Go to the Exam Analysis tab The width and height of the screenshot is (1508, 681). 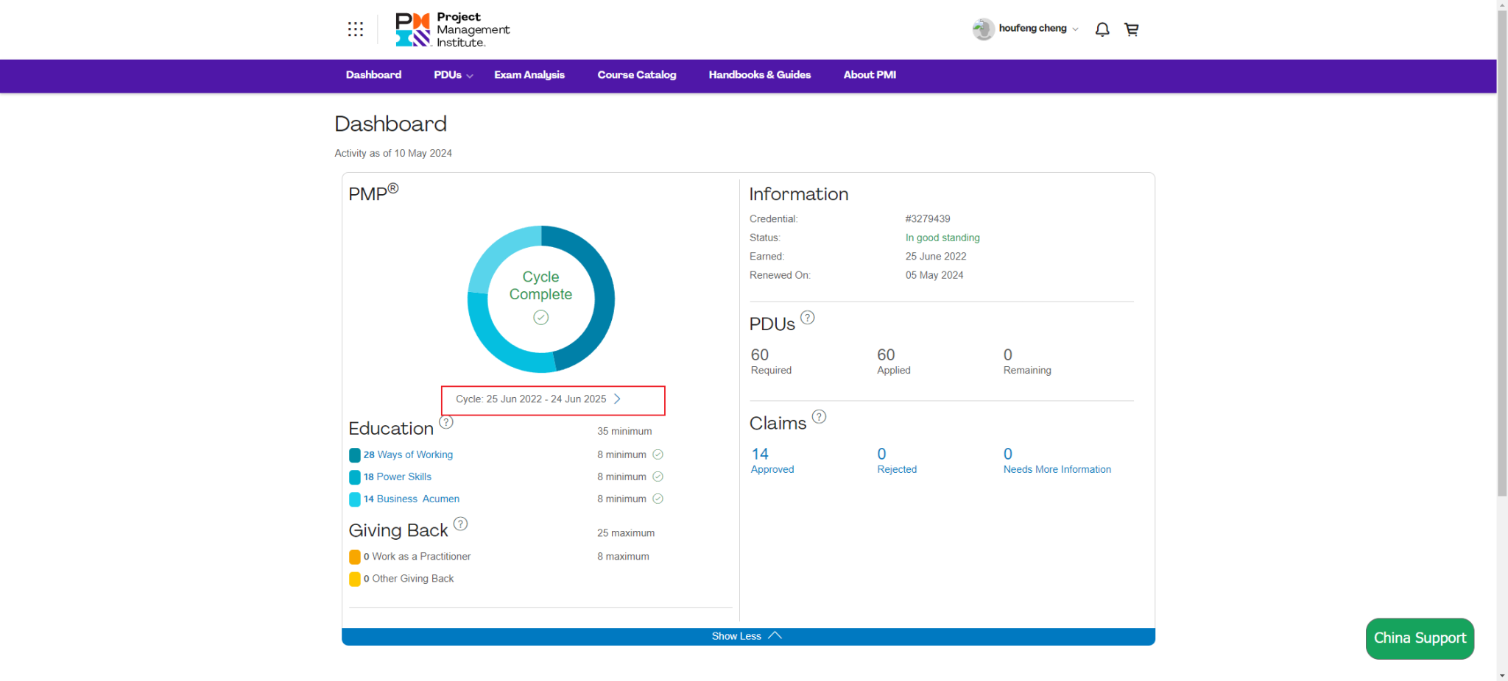529,75
